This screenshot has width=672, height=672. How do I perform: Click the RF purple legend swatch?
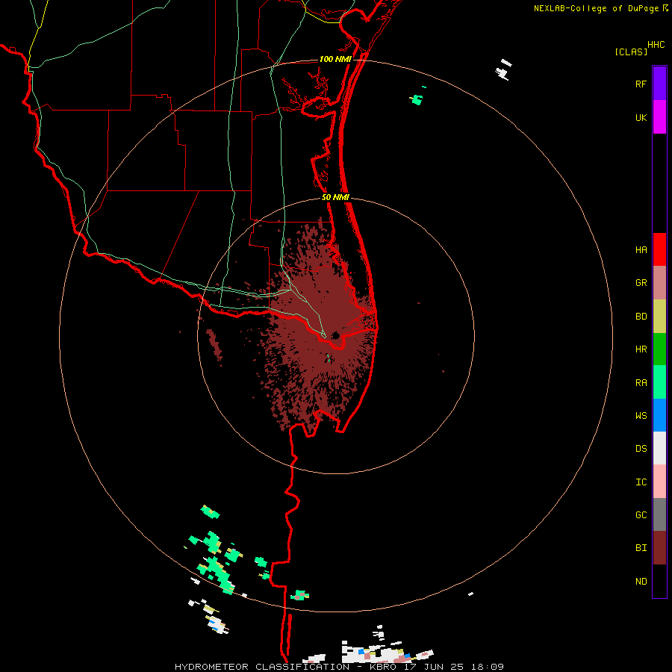coord(659,84)
